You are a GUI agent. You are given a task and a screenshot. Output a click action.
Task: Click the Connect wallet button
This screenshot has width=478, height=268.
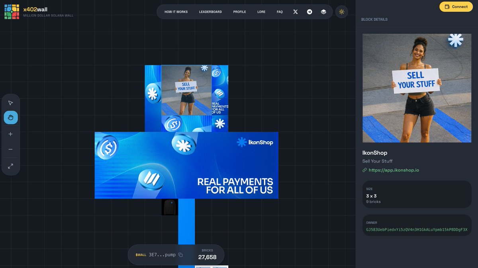coord(456,7)
